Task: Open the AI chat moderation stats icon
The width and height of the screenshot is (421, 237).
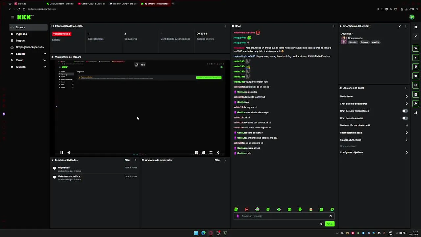Action: pyautogui.click(x=407, y=125)
